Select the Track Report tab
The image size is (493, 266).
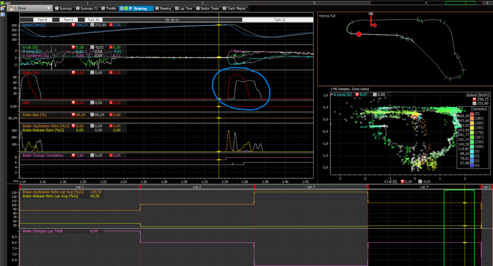pyautogui.click(x=236, y=9)
